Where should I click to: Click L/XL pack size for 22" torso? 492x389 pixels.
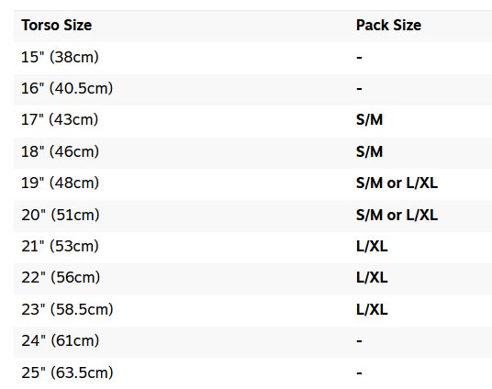(x=372, y=278)
